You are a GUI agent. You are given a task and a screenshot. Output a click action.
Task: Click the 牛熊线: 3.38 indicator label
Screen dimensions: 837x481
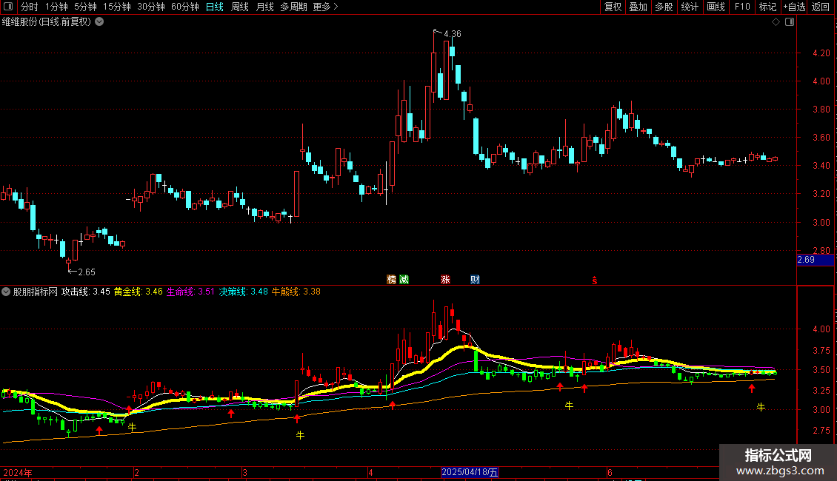pyautogui.click(x=296, y=292)
